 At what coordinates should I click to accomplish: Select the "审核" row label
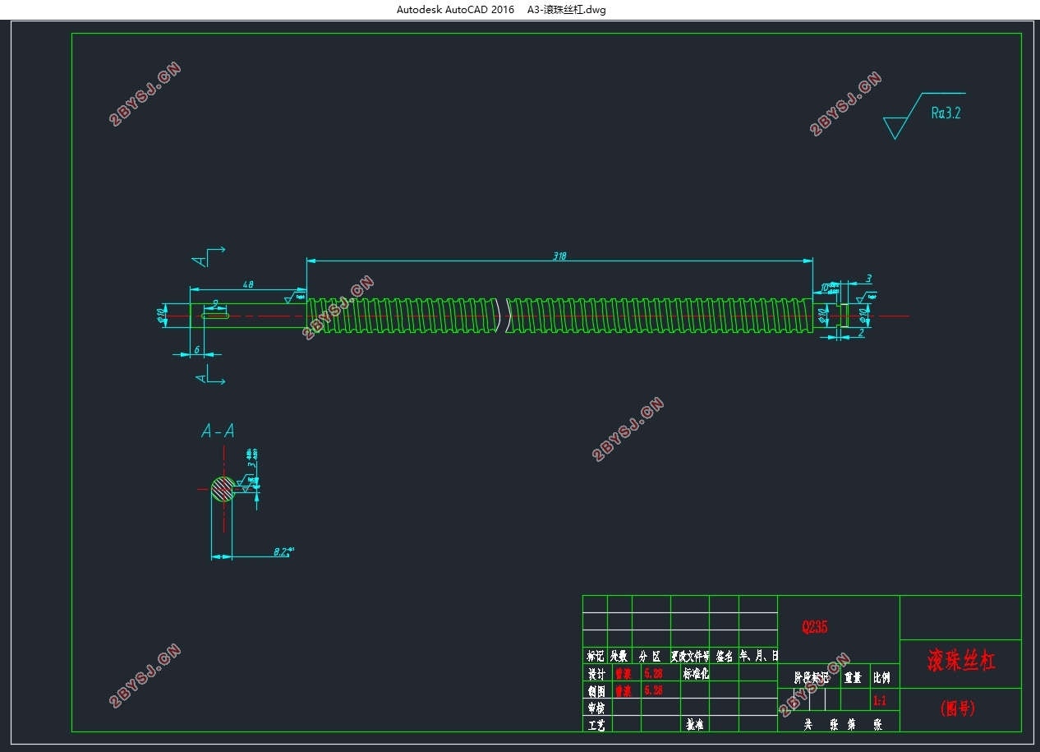(596, 708)
